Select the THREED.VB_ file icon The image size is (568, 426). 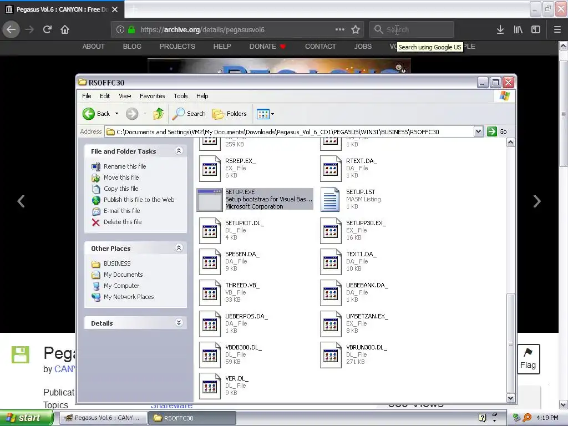coord(210,293)
